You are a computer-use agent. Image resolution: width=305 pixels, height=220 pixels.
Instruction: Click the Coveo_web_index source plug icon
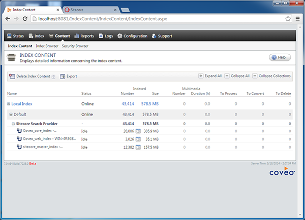pos(19,139)
